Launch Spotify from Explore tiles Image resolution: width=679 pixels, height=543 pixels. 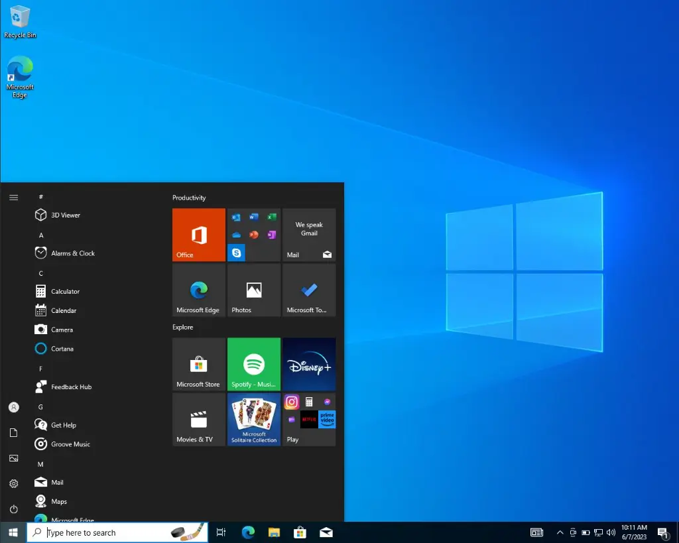253,364
